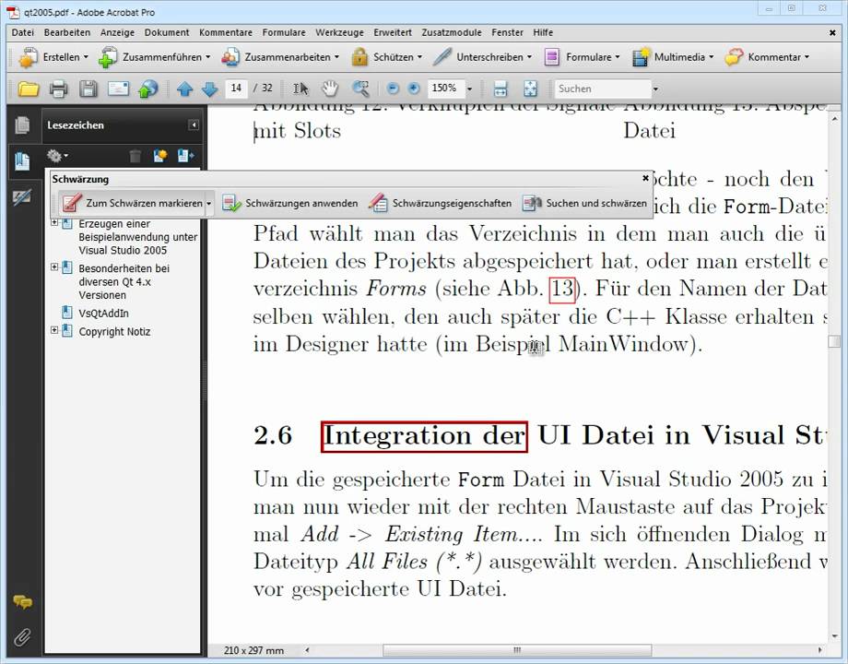Viewport: 848px width, 664px height.
Task: Send document by email envelope icon
Action: [x=118, y=89]
